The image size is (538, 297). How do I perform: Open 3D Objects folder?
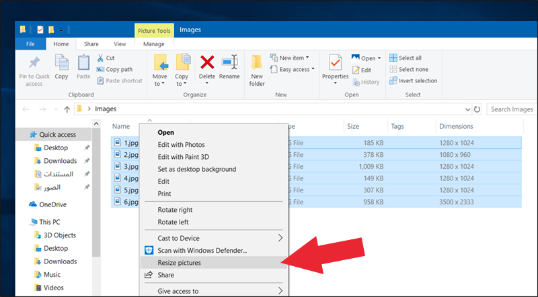[56, 235]
